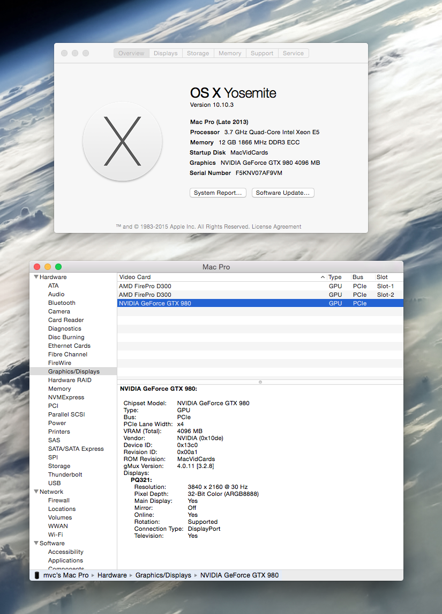Select ATA in the sidebar
This screenshot has height=614, width=442.
coord(54,286)
